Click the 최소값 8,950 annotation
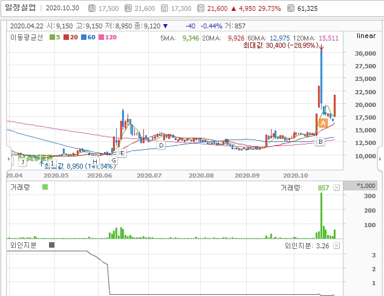The width and height of the screenshot is (384, 296). click(80, 166)
